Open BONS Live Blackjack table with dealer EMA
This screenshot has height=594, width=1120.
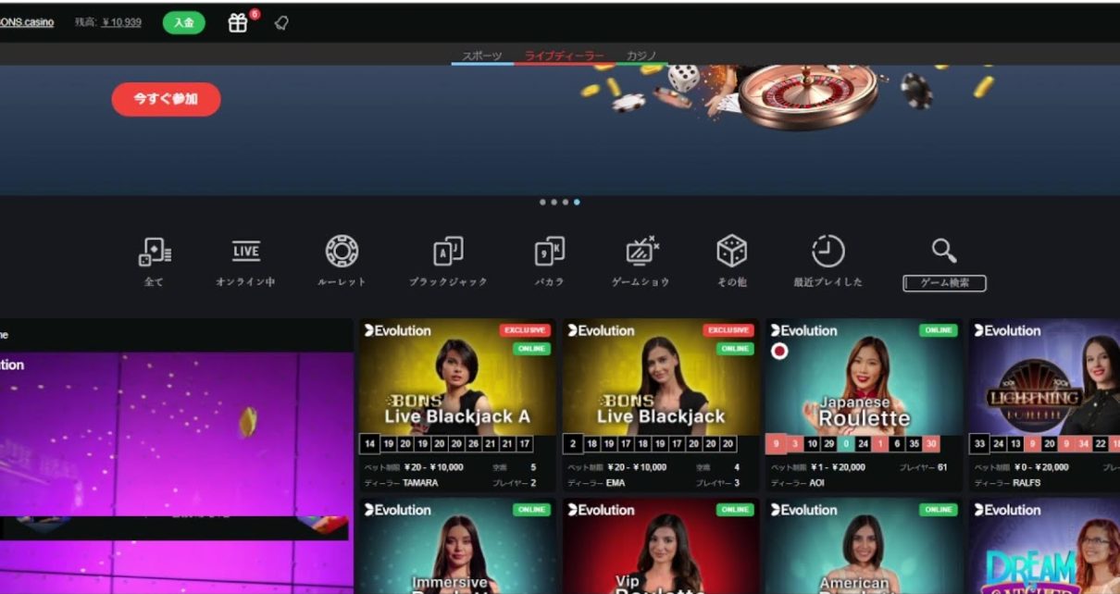pyautogui.click(x=661, y=405)
